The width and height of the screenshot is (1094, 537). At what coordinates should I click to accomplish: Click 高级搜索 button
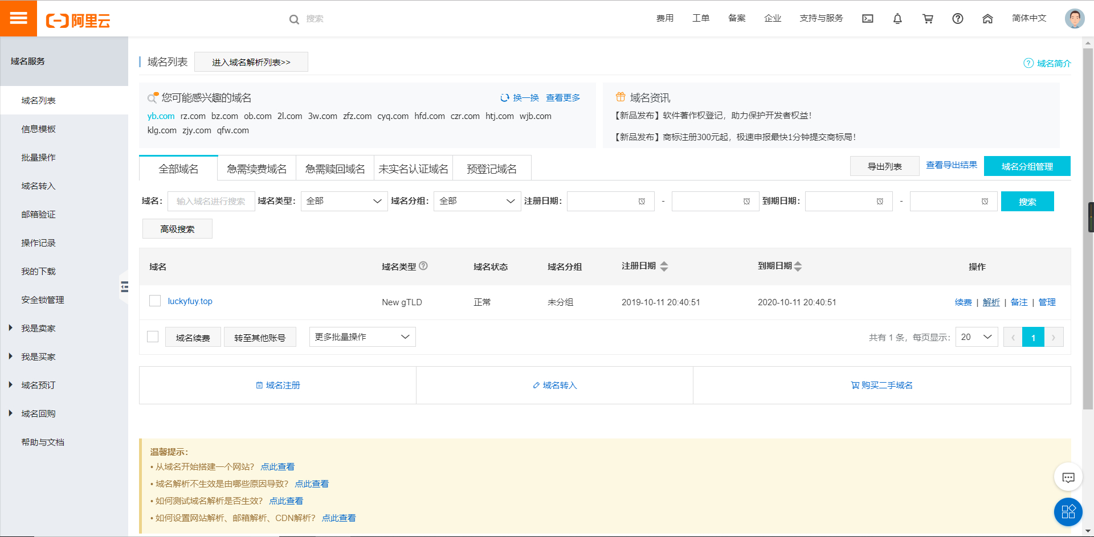(177, 229)
